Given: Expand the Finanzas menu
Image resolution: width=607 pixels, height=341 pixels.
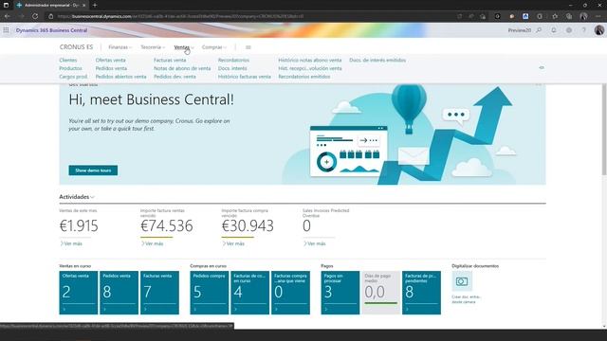Looking at the screenshot, I should 120,47.
